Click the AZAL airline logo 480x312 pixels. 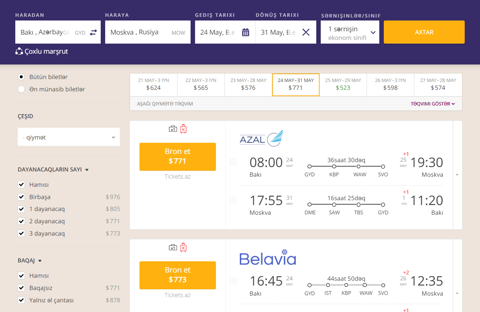261,138
